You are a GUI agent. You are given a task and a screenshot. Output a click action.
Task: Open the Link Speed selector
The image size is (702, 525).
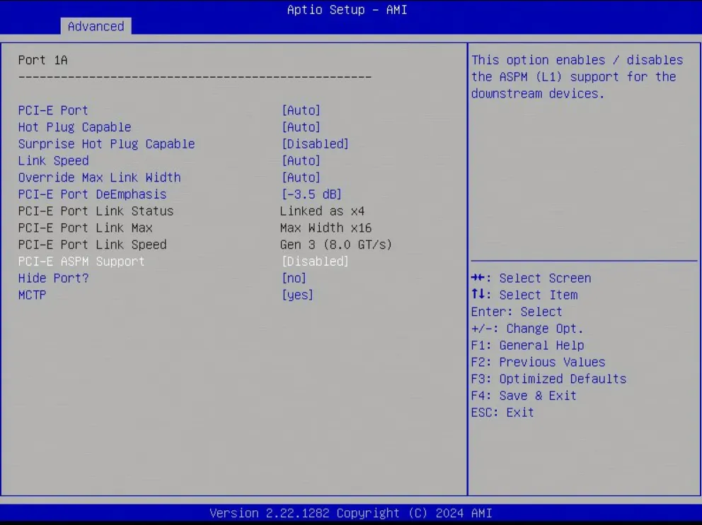(53, 160)
